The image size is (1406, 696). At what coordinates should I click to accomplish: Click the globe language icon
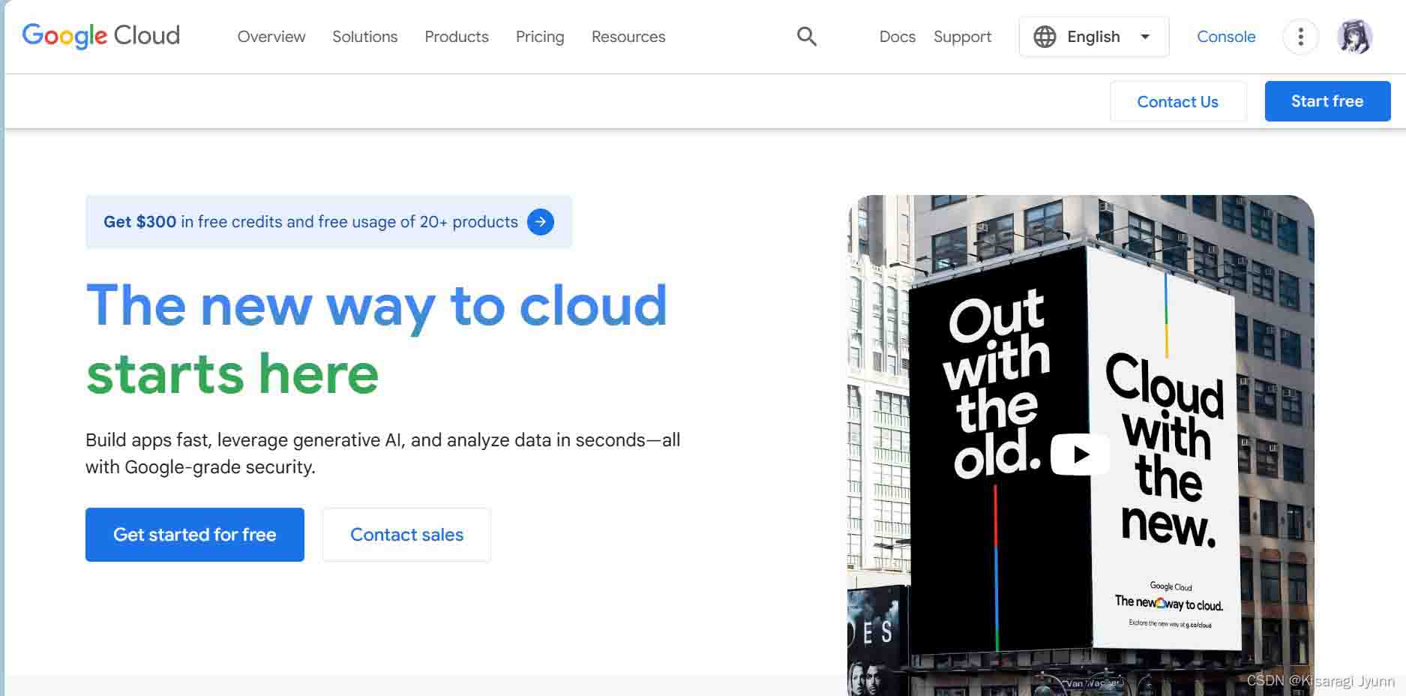pos(1044,36)
